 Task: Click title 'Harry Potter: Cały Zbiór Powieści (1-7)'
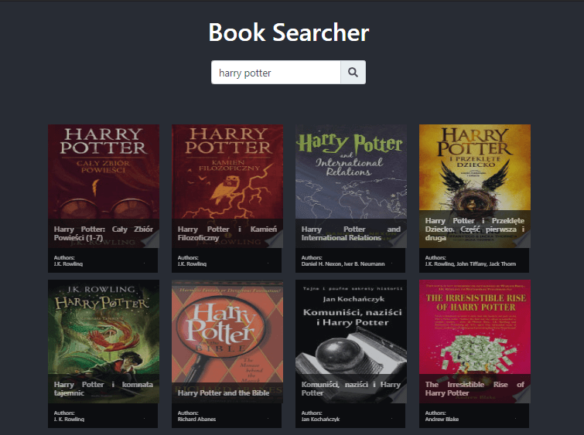pos(103,233)
